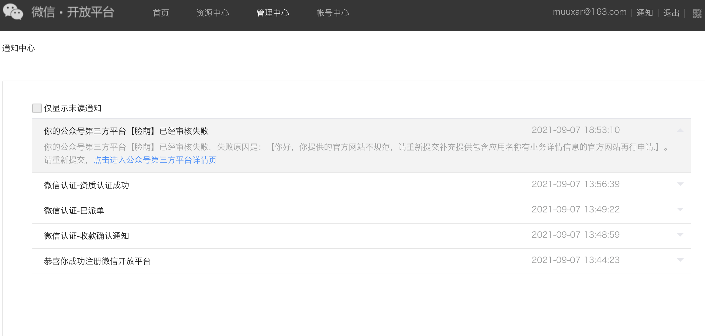Open 帐号中心 navigation tab
This screenshot has width=705, height=336.
click(332, 13)
